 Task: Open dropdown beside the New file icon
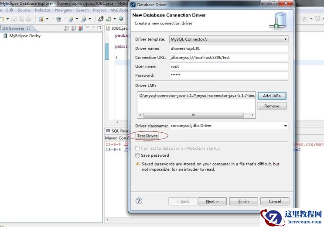click(x=8, y=19)
